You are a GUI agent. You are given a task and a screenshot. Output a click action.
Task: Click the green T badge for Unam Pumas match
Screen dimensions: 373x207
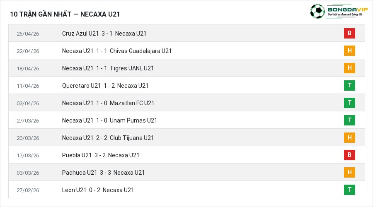point(349,120)
